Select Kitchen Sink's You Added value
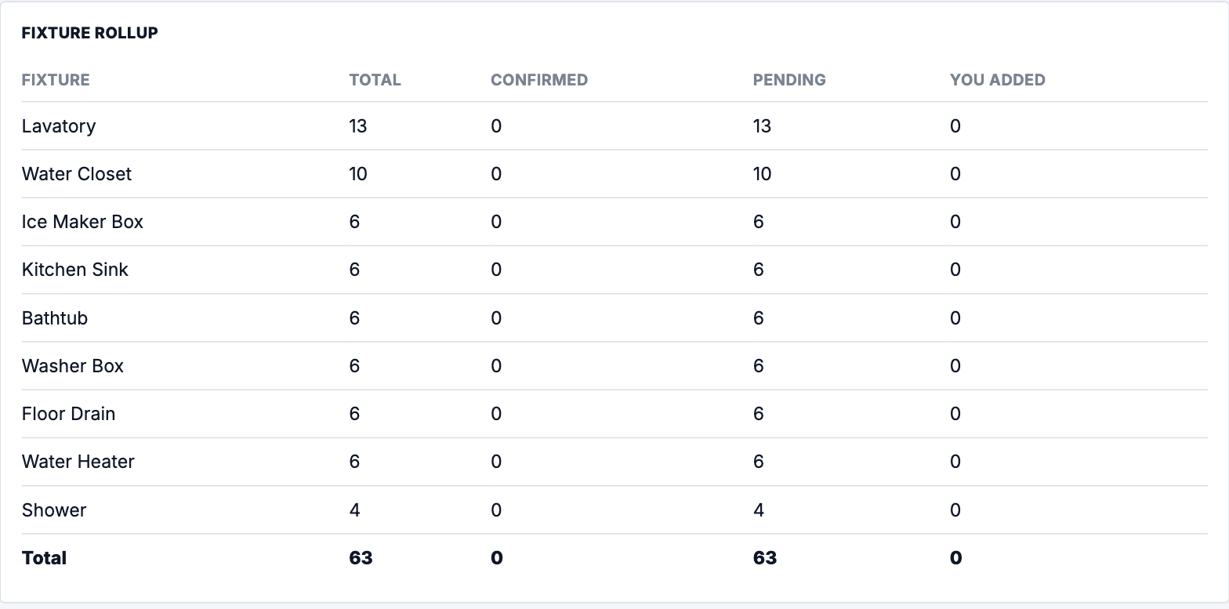 955,270
